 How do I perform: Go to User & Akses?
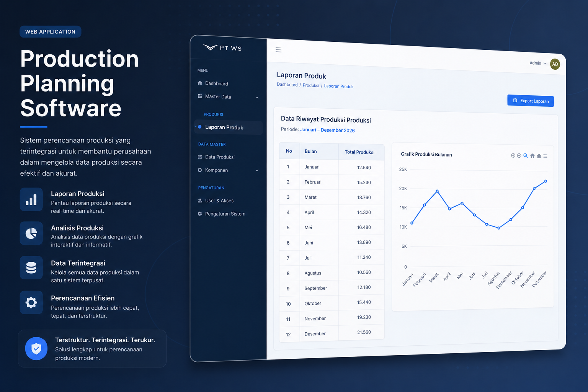(216, 201)
